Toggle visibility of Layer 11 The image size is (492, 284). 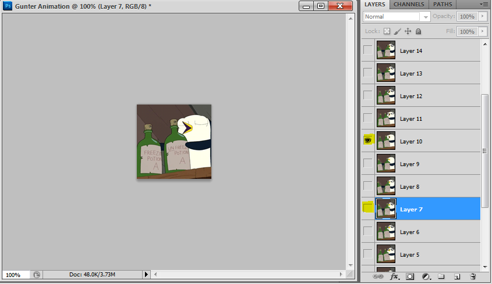click(368, 118)
